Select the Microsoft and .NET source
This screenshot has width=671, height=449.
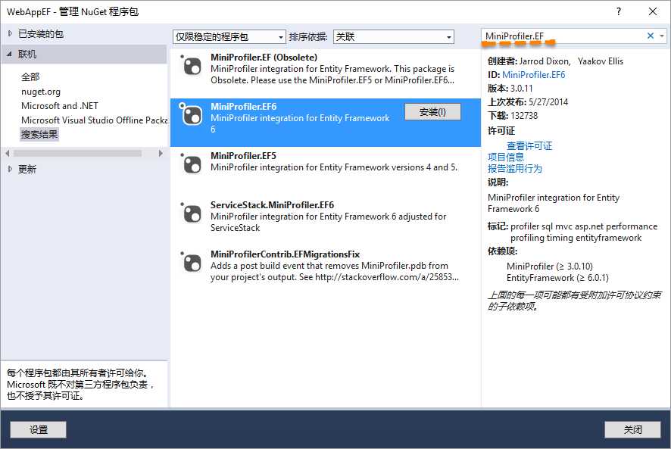(x=60, y=106)
